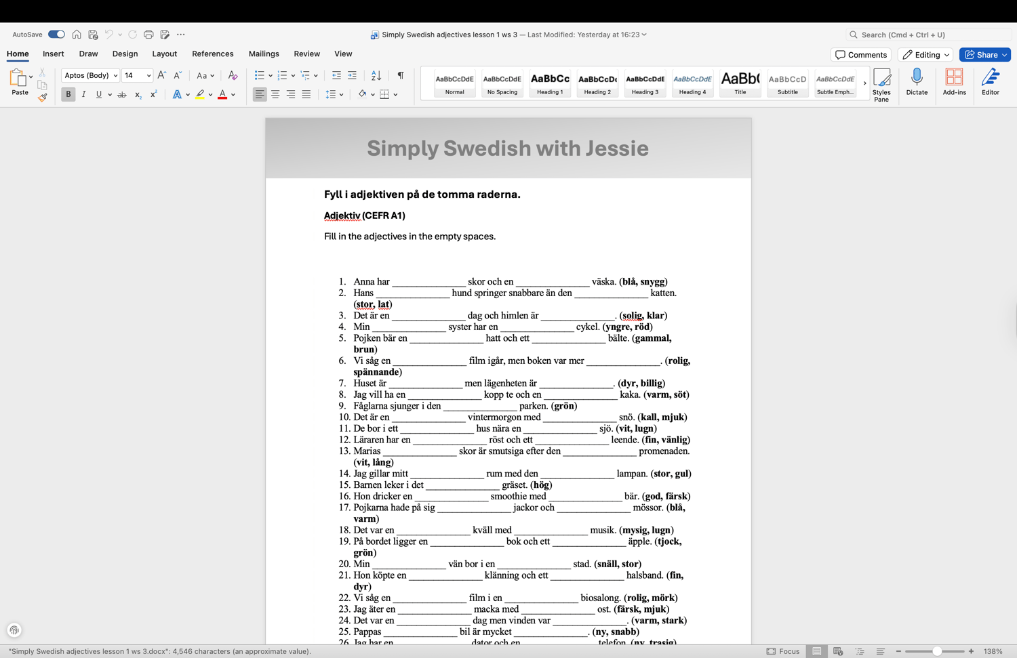The height and width of the screenshot is (658, 1017).
Task: Expand the font size dropdown
Action: tap(148, 75)
